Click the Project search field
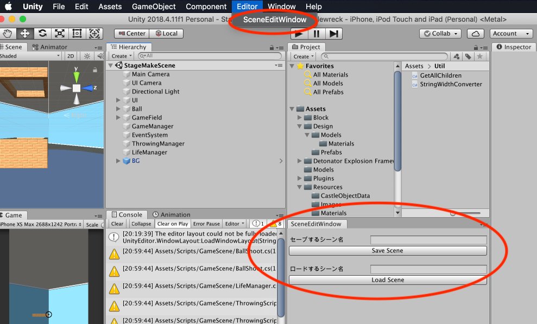 [x=384, y=56]
